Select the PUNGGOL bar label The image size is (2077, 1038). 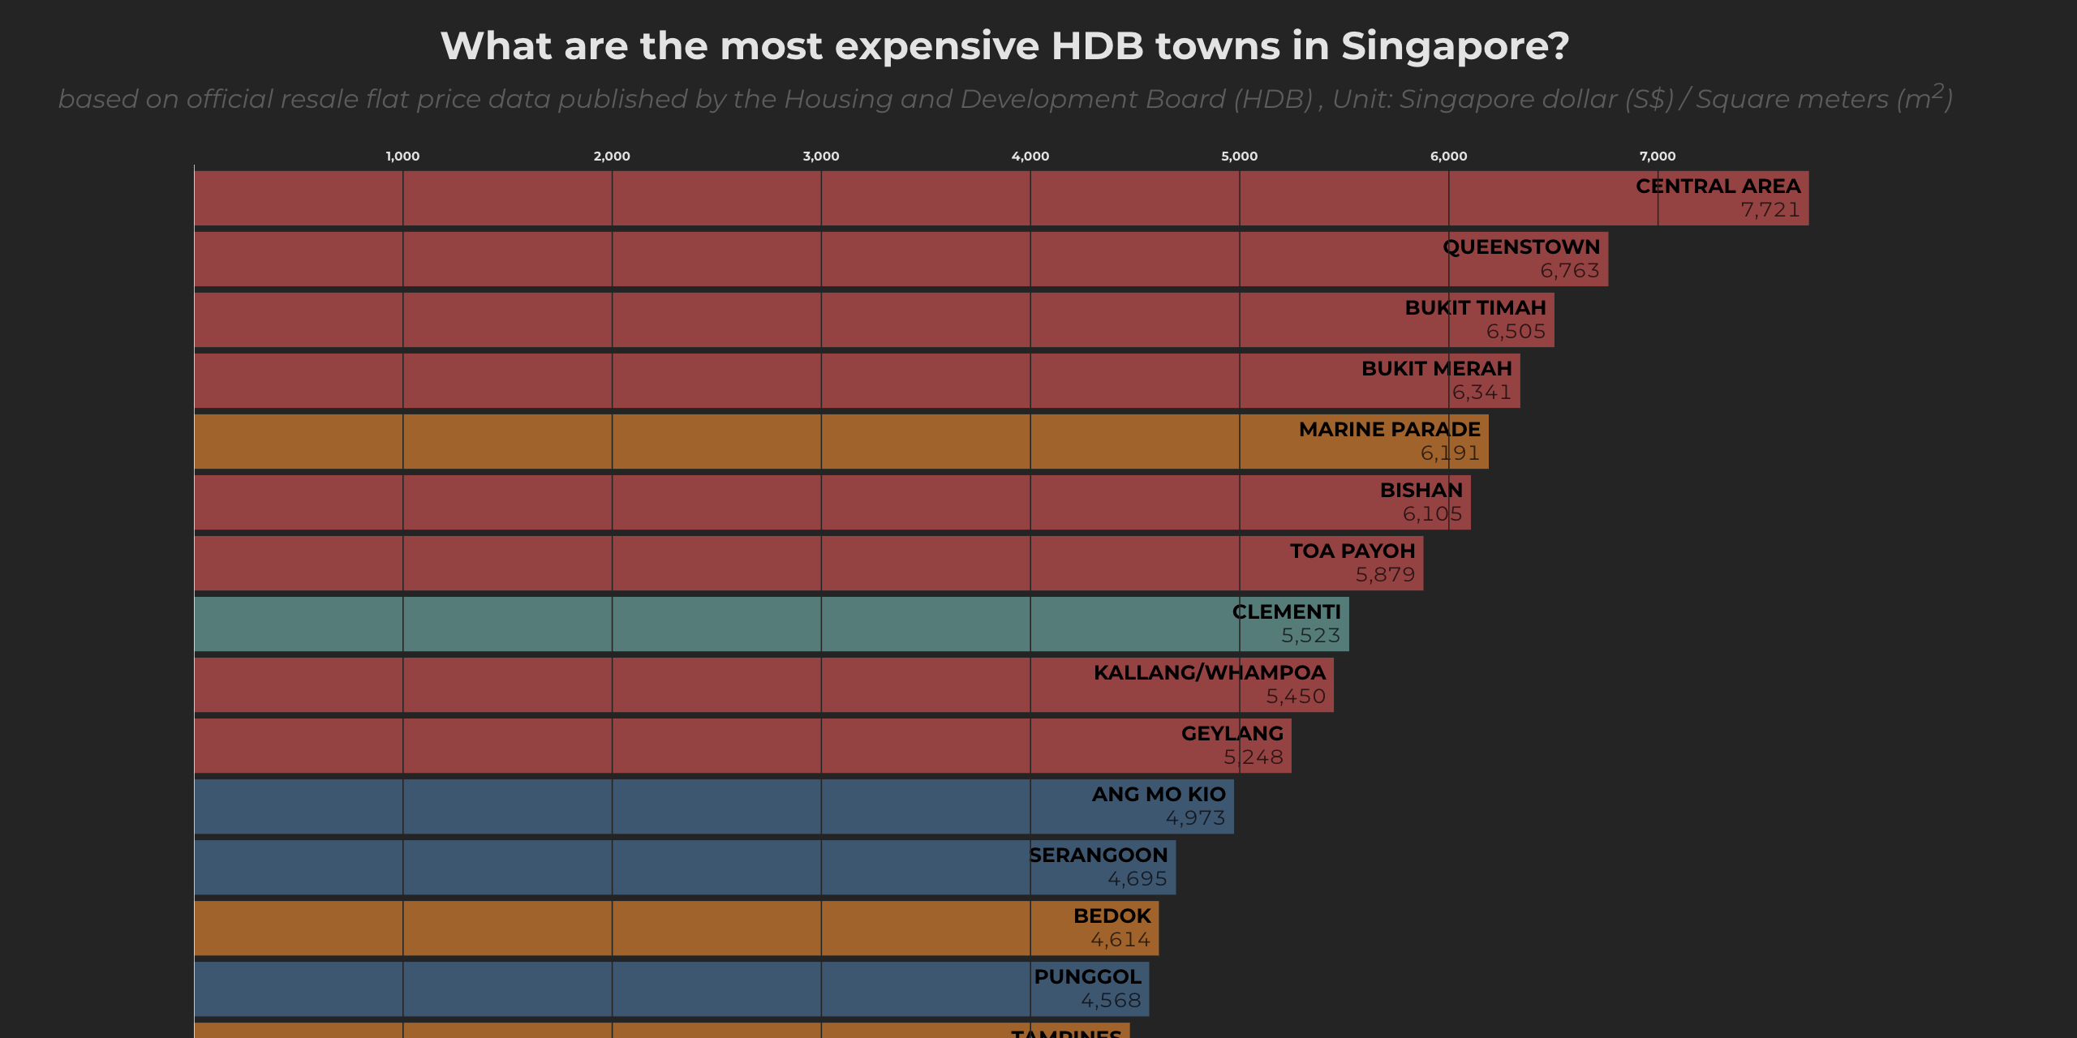[1087, 977]
